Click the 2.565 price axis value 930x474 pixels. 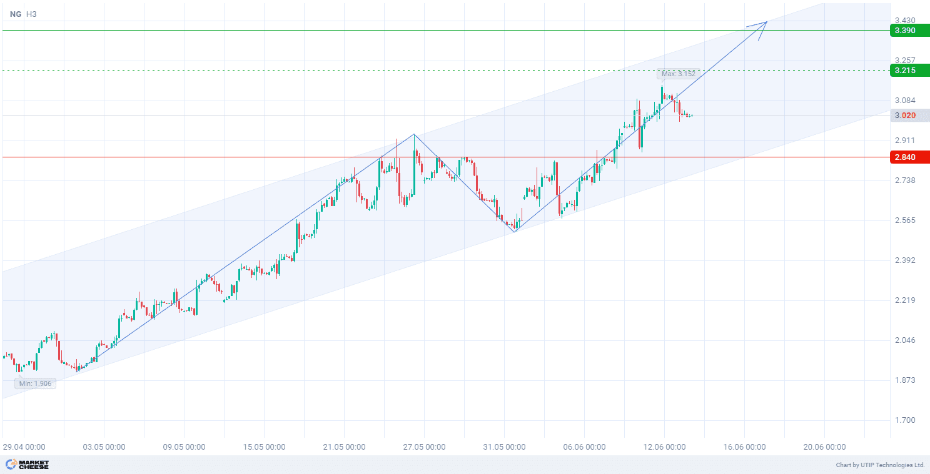[x=905, y=220]
